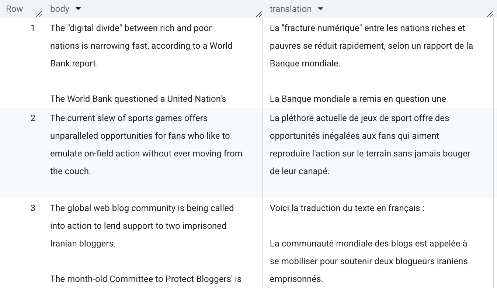Click the "fracture numérique" translation paragraph
The width and height of the screenshot is (497, 290).
(371, 46)
